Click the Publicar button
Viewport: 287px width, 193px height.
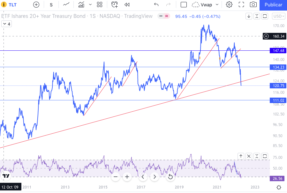point(273,5)
